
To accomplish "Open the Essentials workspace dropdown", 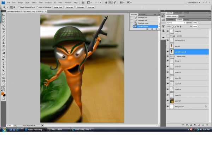I will coord(194,2).
